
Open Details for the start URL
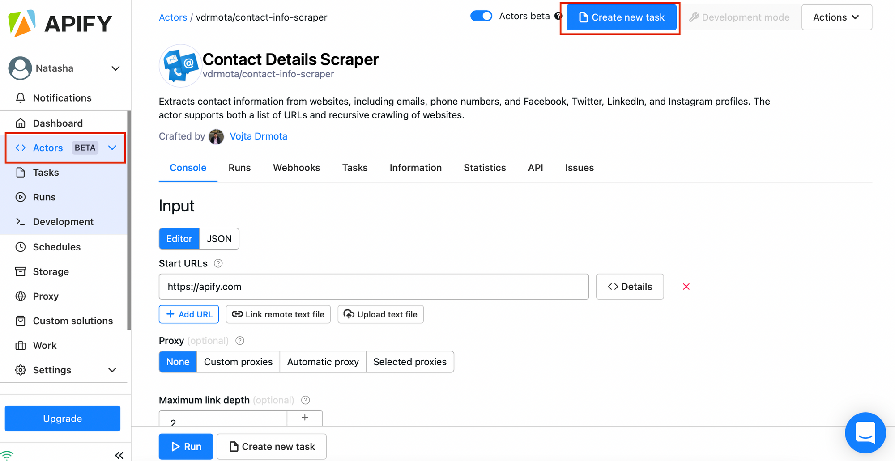coord(630,287)
